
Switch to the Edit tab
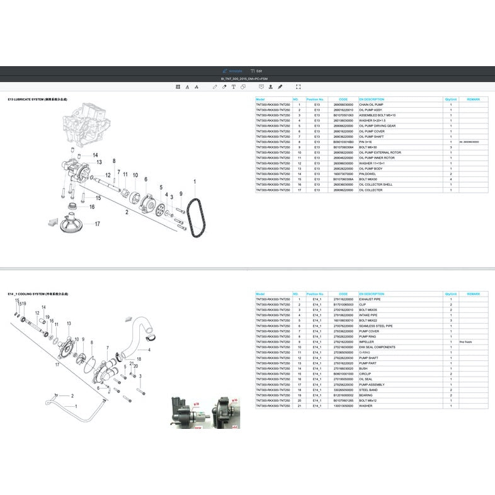click(256, 71)
